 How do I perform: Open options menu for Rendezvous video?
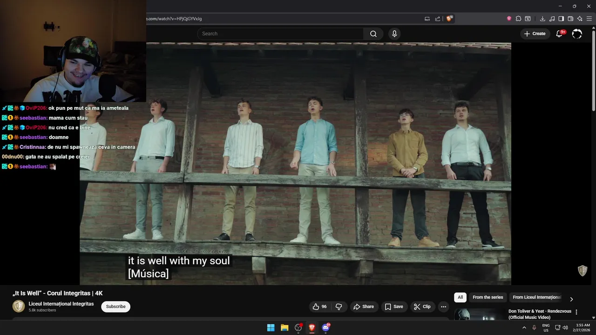(x=576, y=312)
